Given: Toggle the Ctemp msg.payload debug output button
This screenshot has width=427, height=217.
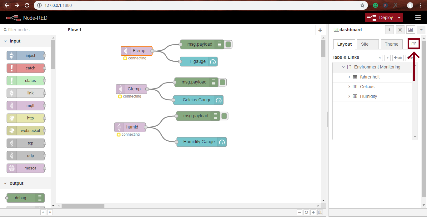Looking at the screenshot, I should 223,82.
